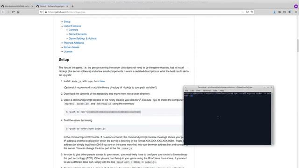The height and width of the screenshot is (168, 299).
Task: Open the page actions ellipsis in address bar
Action: (x=243, y=12)
